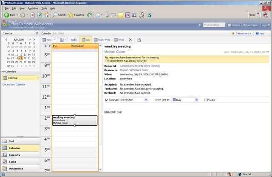Open the Edit menu
Image resolution: width=272 pixels, height=177 pixels.
point(14,8)
